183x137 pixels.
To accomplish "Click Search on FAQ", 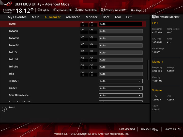I will pos(173,129).
